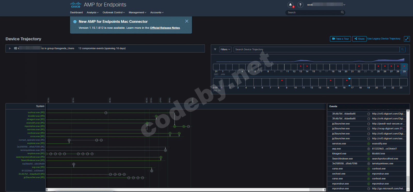Screen dimensions: 413x192
Task: Open the Accounts menu
Action: (157, 12)
